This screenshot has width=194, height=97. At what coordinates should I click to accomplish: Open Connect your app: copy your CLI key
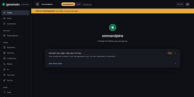coord(65,53)
